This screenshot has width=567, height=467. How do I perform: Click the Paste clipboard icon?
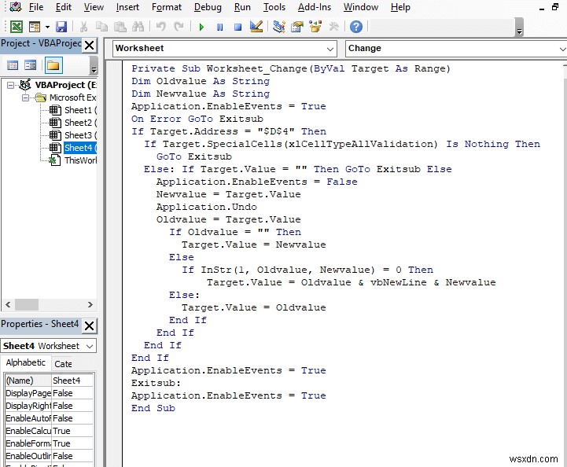(x=120, y=27)
